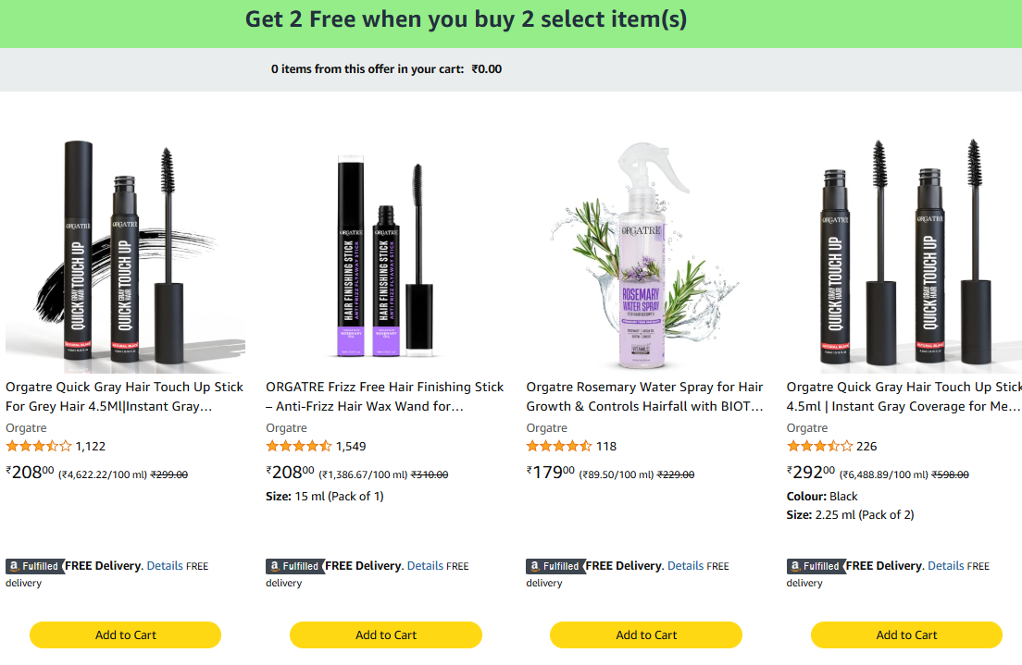Viewport: 1022px width, 665px height.
Task: View the 1,549 reviews count link
Action: [351, 446]
